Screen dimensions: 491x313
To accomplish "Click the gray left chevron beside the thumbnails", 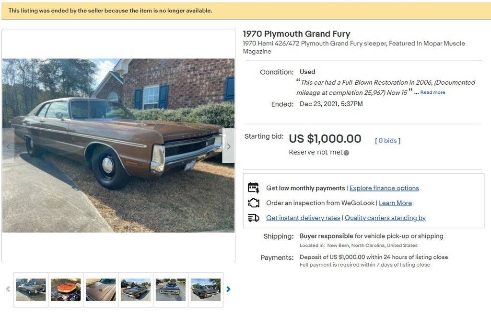I will tap(9, 289).
